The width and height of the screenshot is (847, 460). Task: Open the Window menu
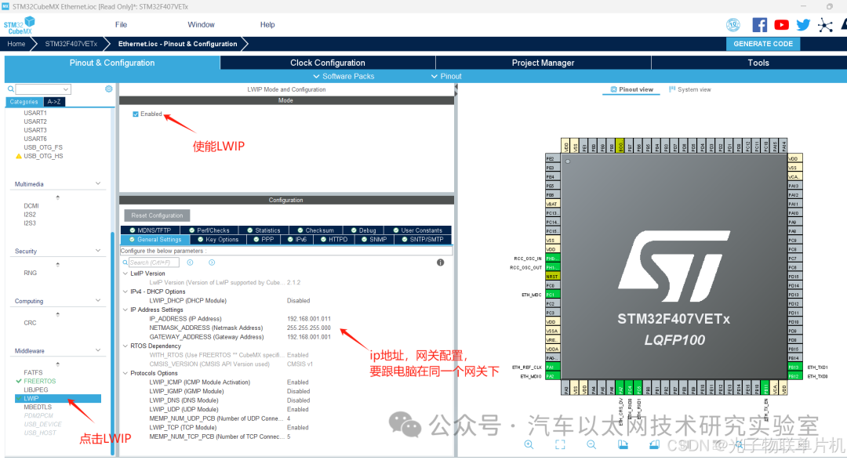point(201,24)
